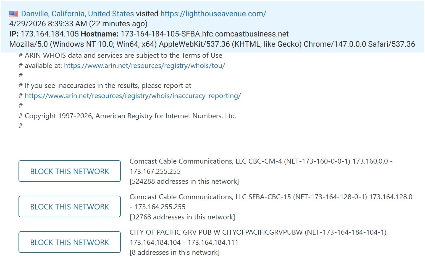
Task: Click the 32768 addresses count text
Action: 182,217
